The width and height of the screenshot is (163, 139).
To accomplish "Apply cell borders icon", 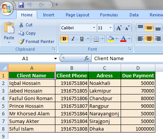I will (x=96, y=38).
